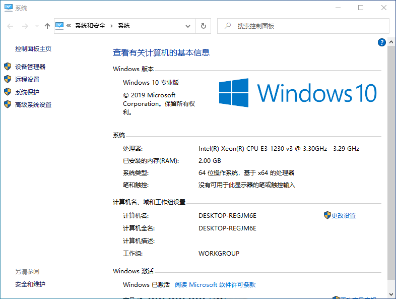This screenshot has height=299, width=396.
Task: Click the 系统 window title icon
Action: [8, 8]
